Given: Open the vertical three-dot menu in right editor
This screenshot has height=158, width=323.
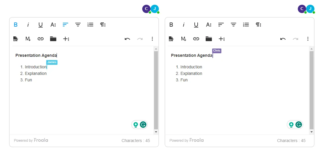Looking at the screenshot, I should click(308, 39).
